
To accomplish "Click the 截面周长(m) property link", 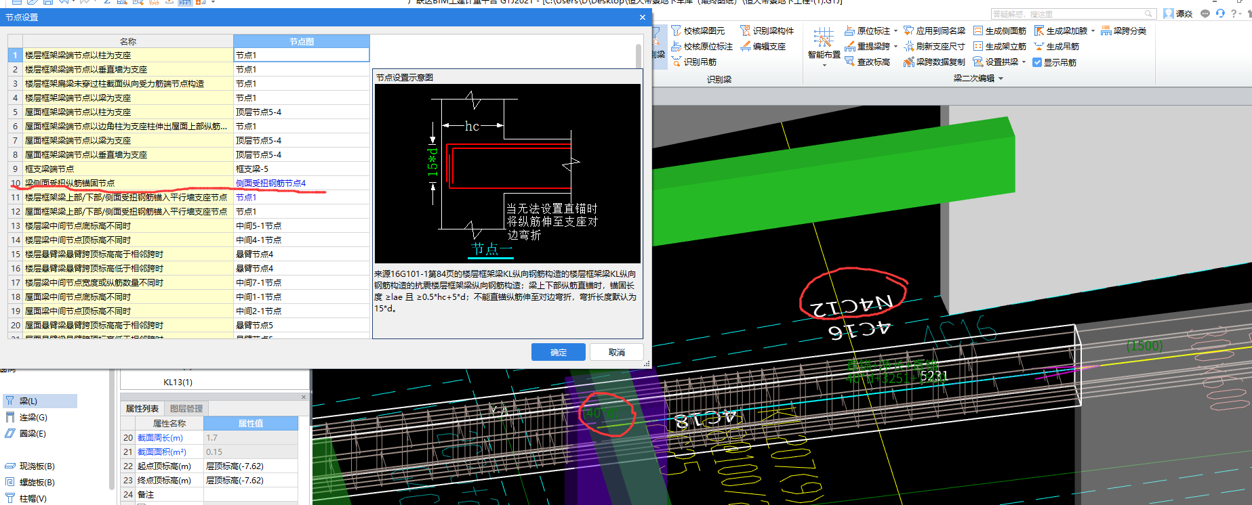I will coord(160,438).
